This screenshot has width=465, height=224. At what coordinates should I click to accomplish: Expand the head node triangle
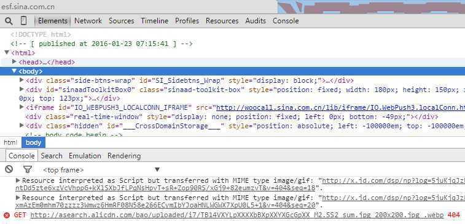pyautogui.click(x=14, y=61)
